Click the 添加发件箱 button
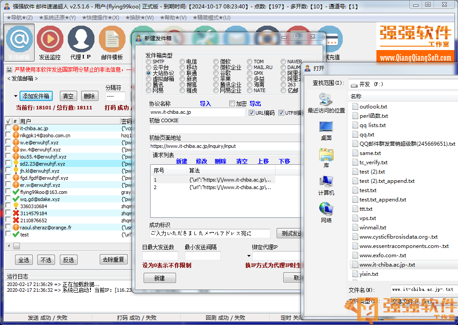458x325 pixels. click(x=36, y=96)
